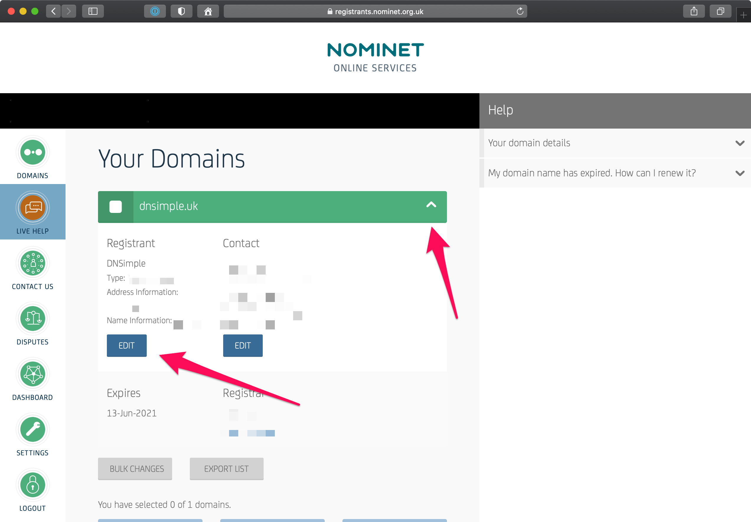Open Contact Us from the sidebar
Image resolution: width=751 pixels, height=522 pixels.
click(x=32, y=263)
